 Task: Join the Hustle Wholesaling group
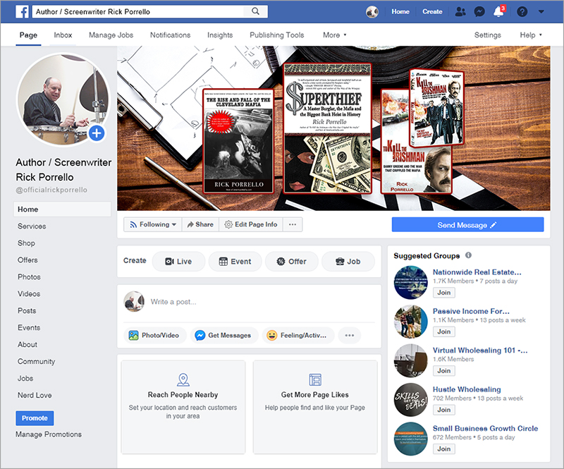pyautogui.click(x=443, y=410)
